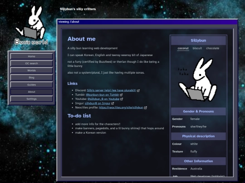Open the neocities.org/site/sillybun profile link
Viewport: 245px width, 183px height.
click(121, 108)
